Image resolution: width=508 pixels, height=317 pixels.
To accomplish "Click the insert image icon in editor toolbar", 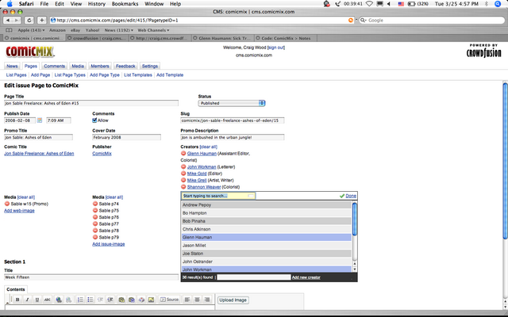I will (151, 300).
